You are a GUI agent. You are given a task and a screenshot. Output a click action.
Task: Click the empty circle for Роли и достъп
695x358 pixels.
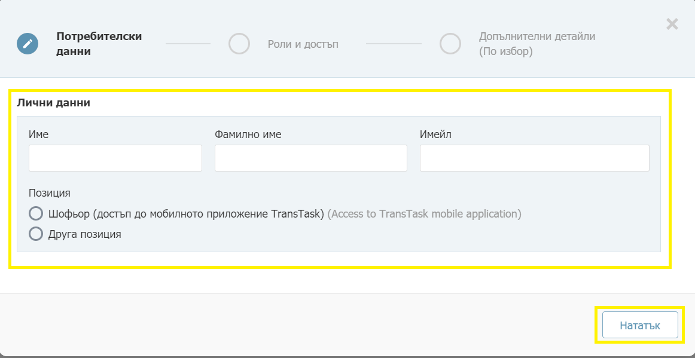pyautogui.click(x=239, y=44)
